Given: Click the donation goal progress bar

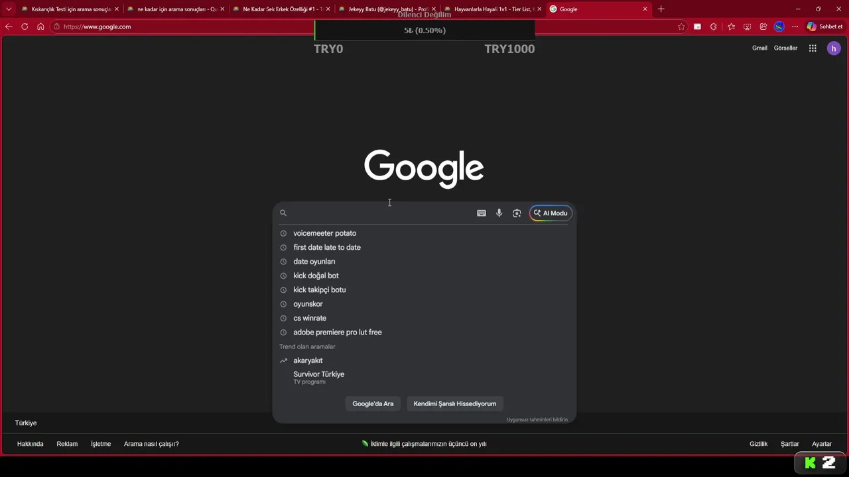Looking at the screenshot, I should pyautogui.click(x=424, y=30).
